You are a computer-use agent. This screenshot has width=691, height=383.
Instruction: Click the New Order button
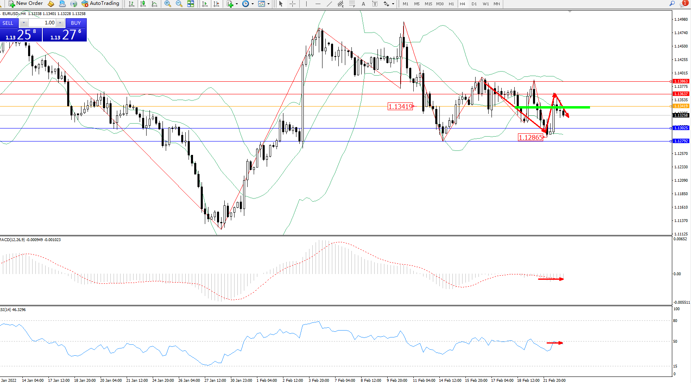click(26, 4)
